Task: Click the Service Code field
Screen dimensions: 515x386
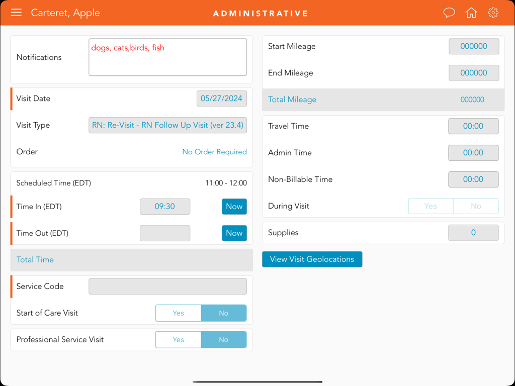Action: [x=167, y=286]
